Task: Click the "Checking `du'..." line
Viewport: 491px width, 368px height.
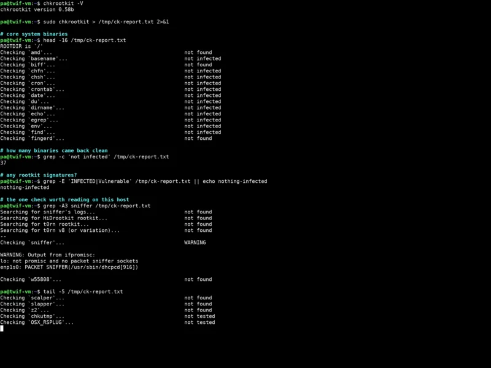Action: [25, 102]
